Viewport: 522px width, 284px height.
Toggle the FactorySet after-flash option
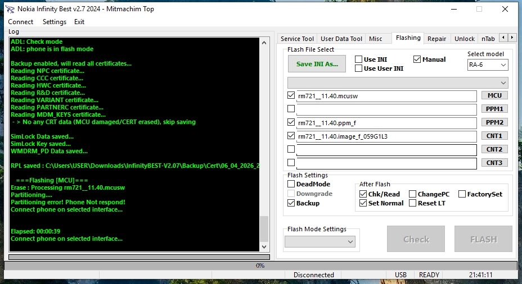pyautogui.click(x=462, y=194)
